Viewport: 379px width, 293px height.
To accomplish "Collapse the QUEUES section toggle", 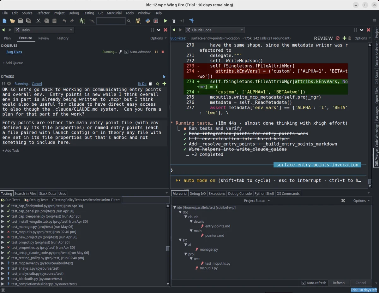I will [3, 46].
